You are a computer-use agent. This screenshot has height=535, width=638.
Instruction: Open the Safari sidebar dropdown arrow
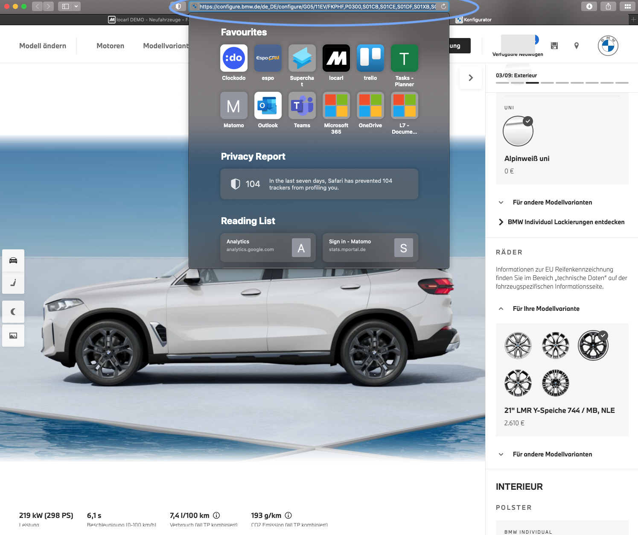click(x=76, y=6)
